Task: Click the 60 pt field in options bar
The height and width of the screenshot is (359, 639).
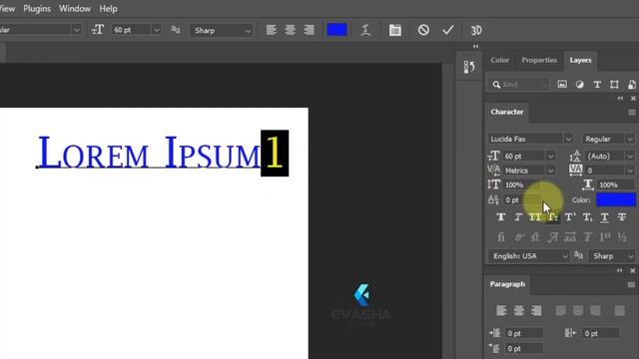Action: tap(131, 30)
